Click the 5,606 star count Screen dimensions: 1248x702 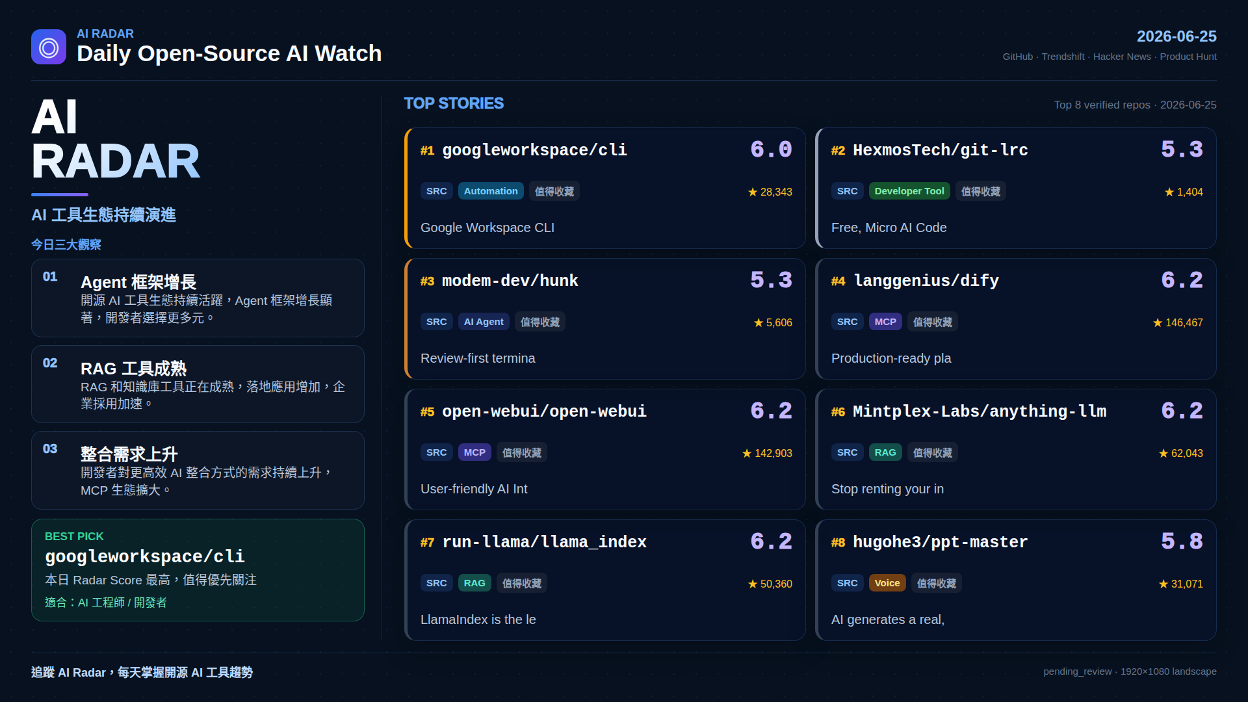773,322
